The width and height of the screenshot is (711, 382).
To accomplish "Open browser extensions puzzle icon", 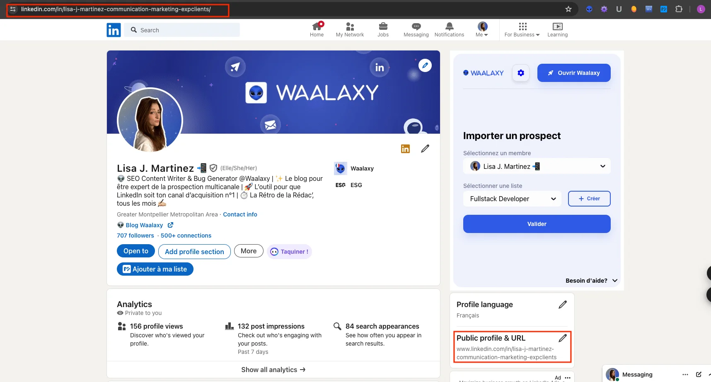I will pyautogui.click(x=679, y=9).
